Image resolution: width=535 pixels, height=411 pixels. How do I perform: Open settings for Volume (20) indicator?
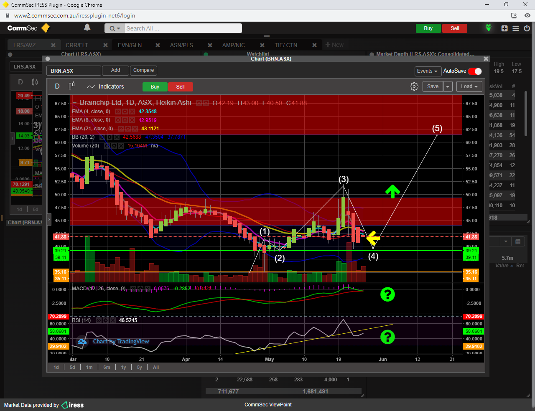(114, 146)
